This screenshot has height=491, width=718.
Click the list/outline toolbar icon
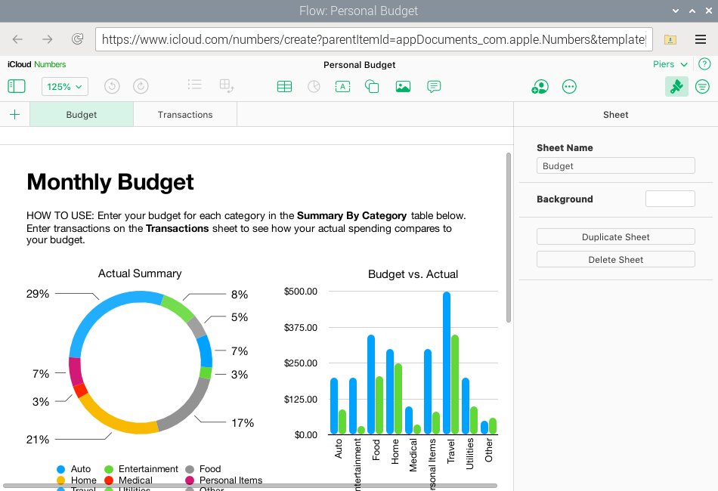coord(194,85)
